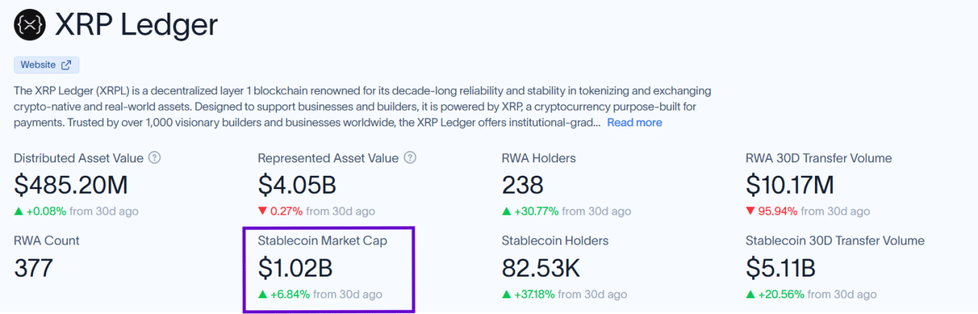Click the green up arrow beside +6.84%

click(x=262, y=294)
